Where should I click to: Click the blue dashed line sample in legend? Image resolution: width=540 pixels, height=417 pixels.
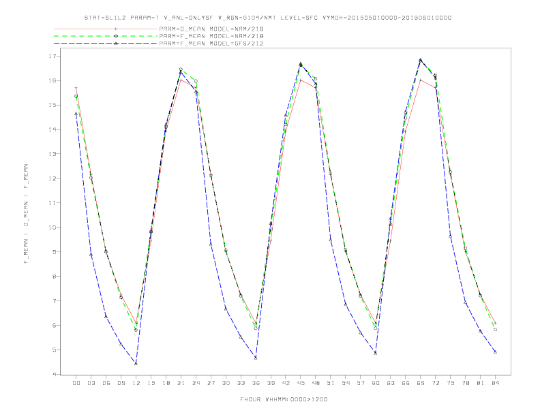point(106,44)
